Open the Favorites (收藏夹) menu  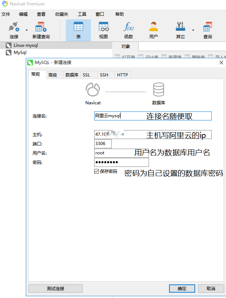point(62,14)
